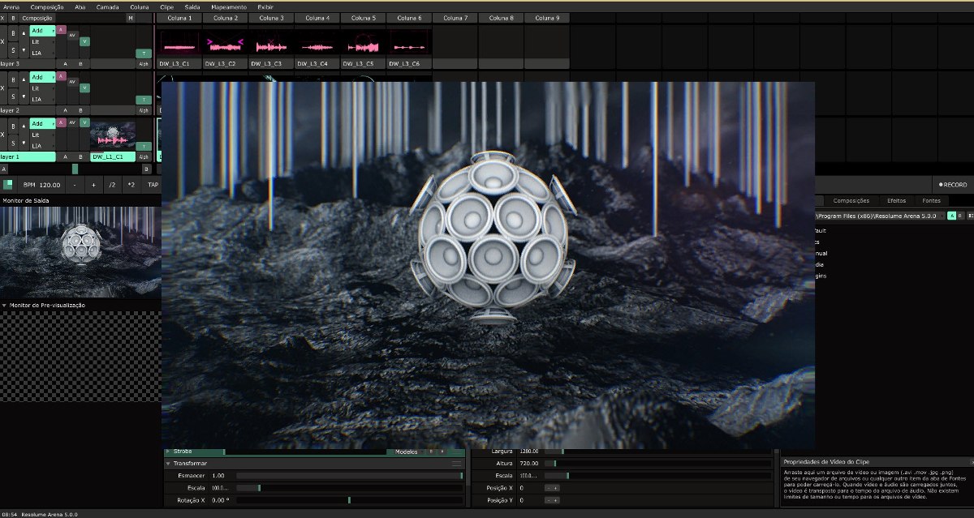
Task: Open Layer 2 blend mode dropdown (Add)
Action: coord(42,78)
